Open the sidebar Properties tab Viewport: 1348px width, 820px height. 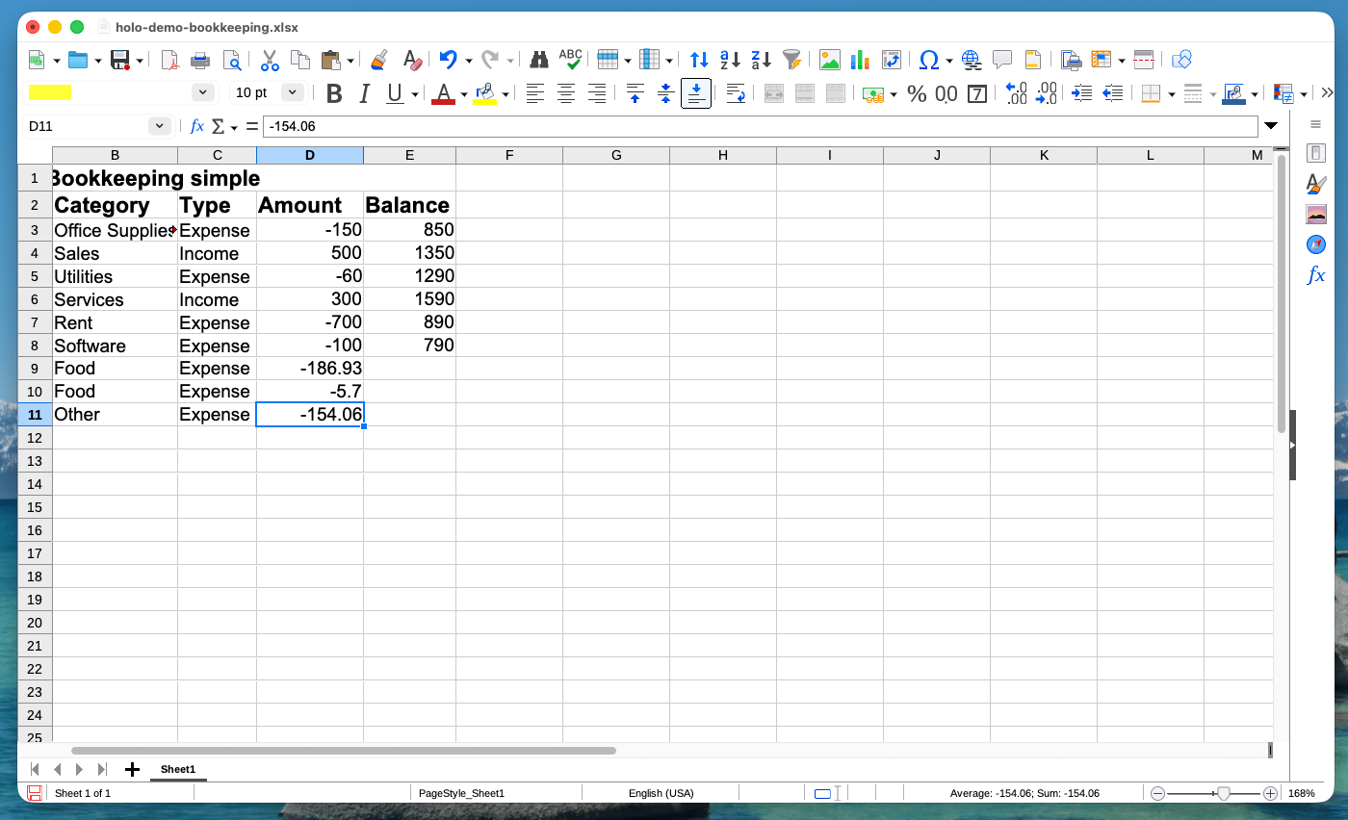[1316, 153]
